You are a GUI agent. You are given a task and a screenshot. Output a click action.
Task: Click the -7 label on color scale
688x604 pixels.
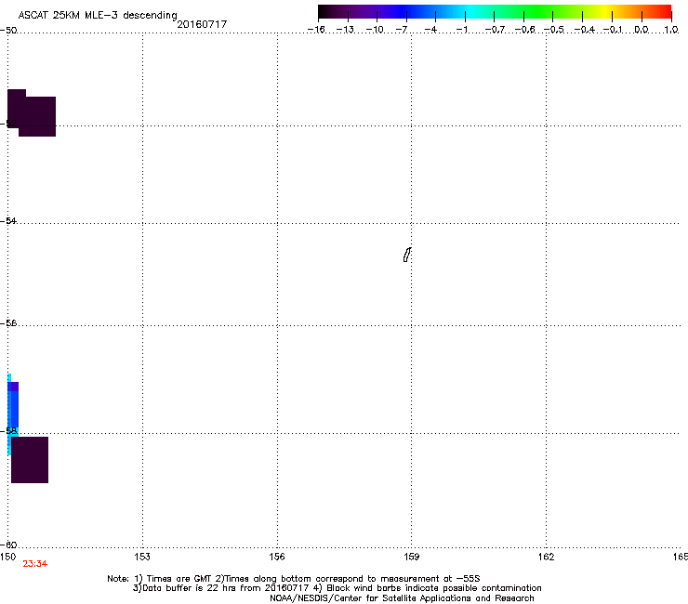tap(402, 30)
